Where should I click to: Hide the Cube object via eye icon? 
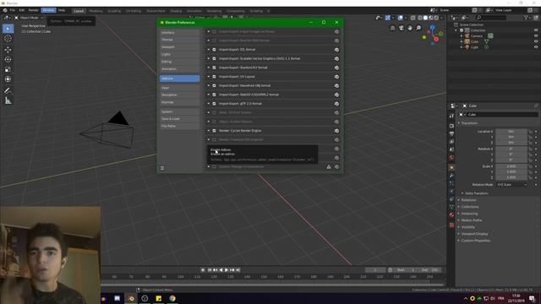pyautogui.click(x=536, y=41)
